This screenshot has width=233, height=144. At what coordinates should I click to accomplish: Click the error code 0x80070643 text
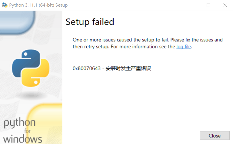coord(87,68)
